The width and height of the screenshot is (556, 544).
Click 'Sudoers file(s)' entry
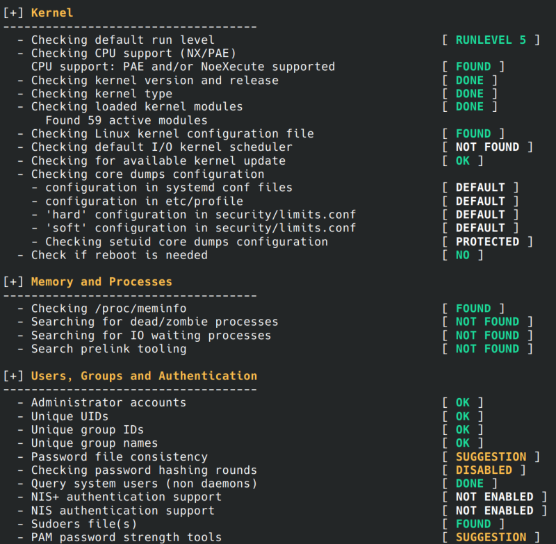pos(84,524)
